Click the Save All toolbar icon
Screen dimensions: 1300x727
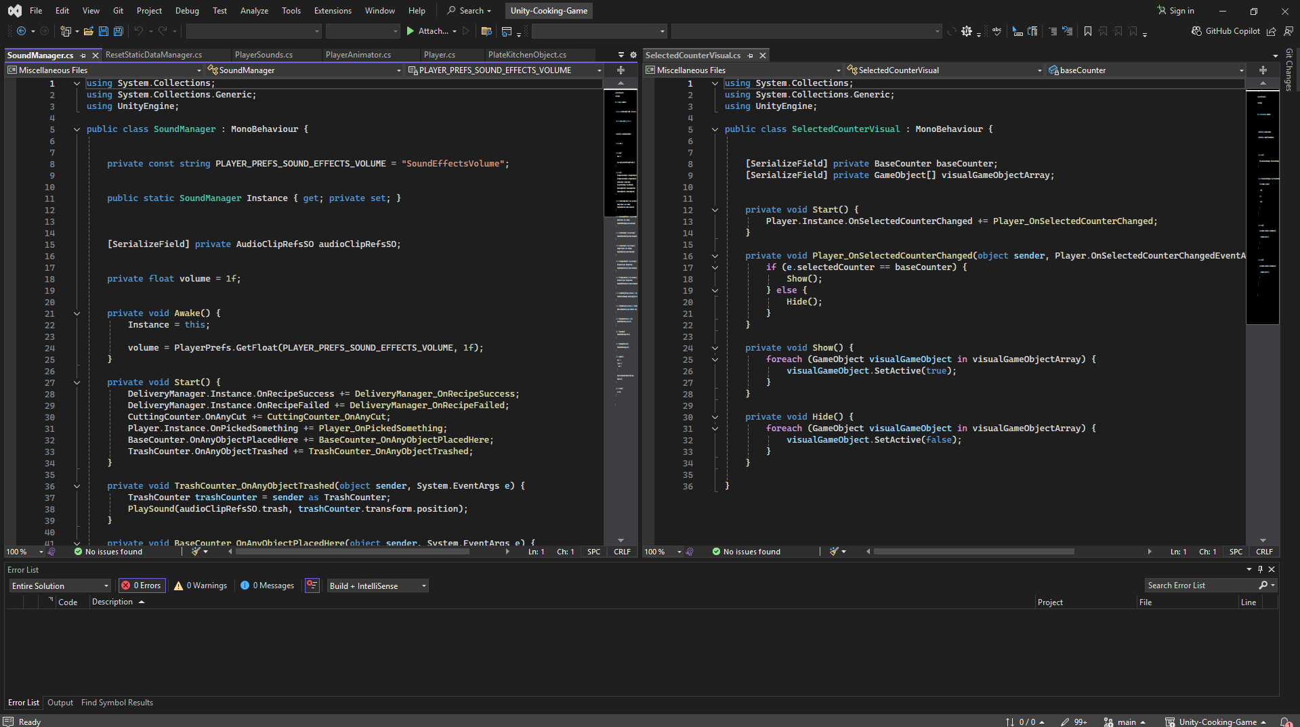pyautogui.click(x=119, y=31)
